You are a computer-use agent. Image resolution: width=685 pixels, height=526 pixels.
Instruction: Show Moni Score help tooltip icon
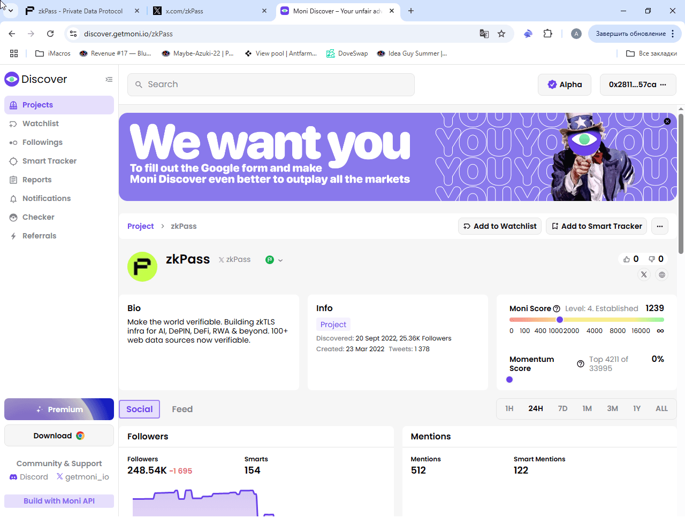557,308
